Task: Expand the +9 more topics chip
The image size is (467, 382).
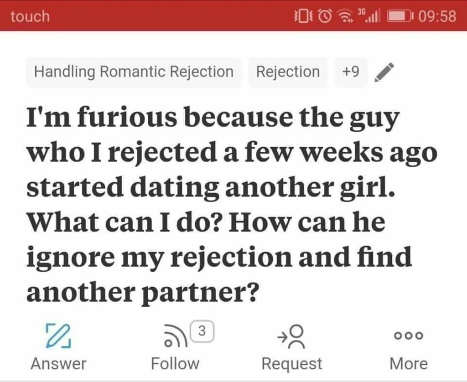Action: (351, 72)
